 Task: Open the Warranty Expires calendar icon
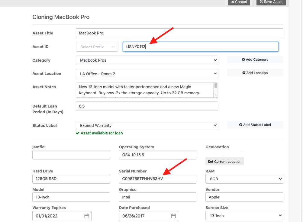(x=87, y=216)
